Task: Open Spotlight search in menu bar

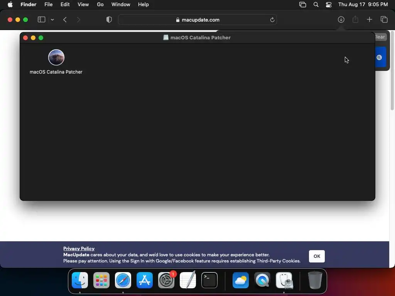Action: 316,5
